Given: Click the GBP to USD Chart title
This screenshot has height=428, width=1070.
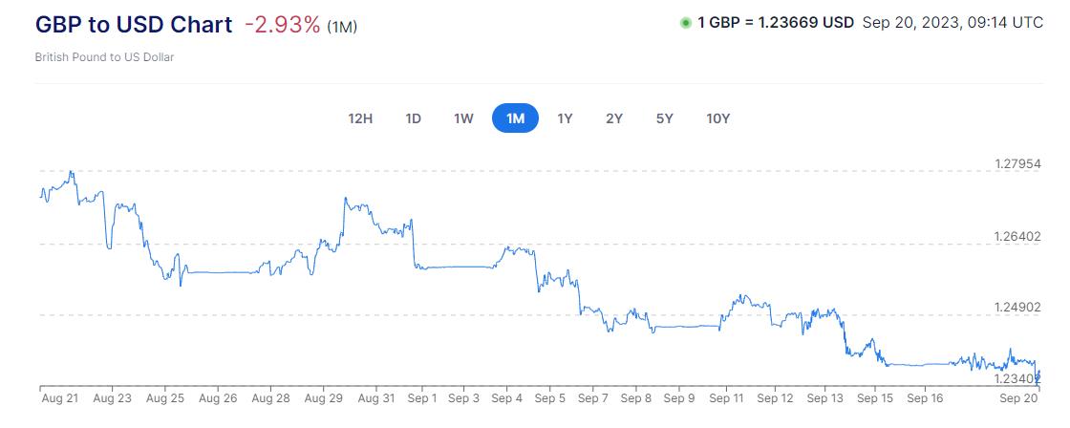Looking at the screenshot, I should [134, 25].
